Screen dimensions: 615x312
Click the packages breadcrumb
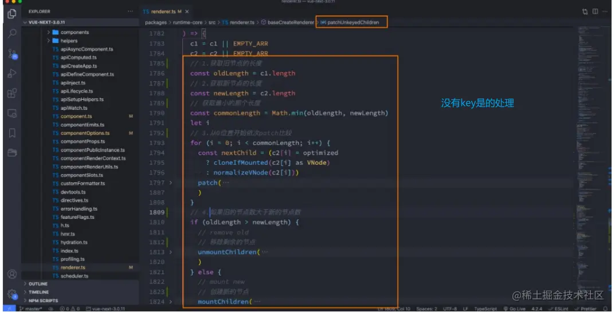(156, 23)
